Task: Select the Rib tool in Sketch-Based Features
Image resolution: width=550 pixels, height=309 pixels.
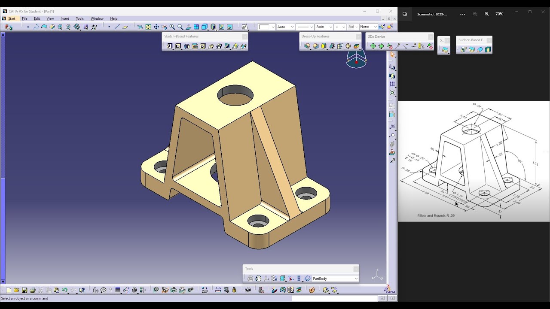Action: pos(211,46)
